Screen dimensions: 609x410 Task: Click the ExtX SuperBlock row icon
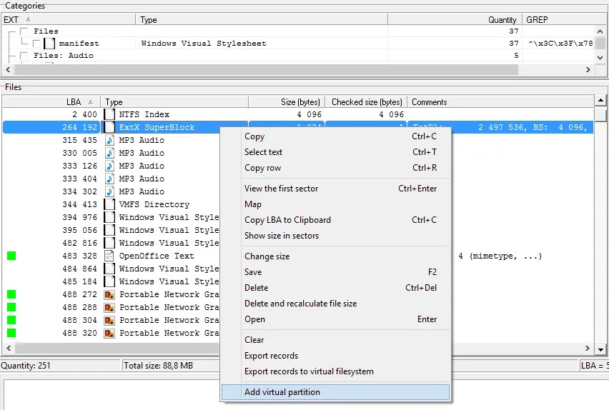pyautogui.click(x=109, y=127)
